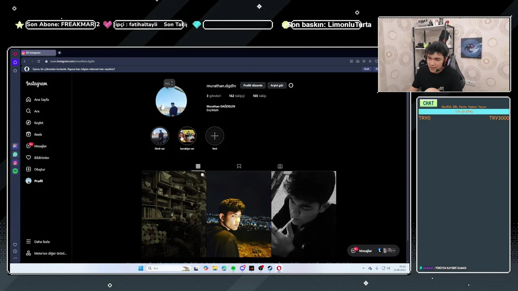Viewport: 518px width, 291px height.
Task: Click the camera snapshot icon in address bar
Action: click(x=357, y=61)
